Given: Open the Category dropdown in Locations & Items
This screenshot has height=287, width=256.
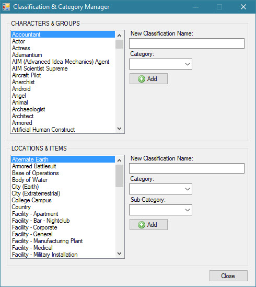Looking at the screenshot, I should tap(160, 189).
